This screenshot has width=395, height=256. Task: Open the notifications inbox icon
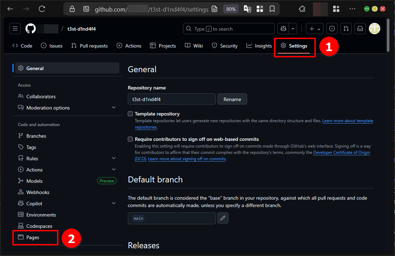(x=360, y=29)
